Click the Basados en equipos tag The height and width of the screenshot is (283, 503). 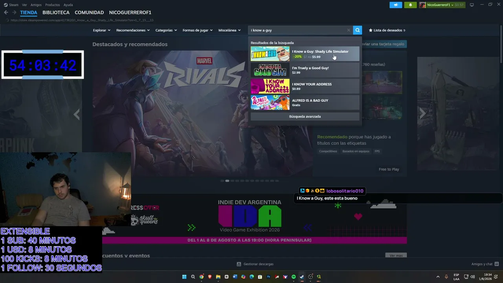pyautogui.click(x=356, y=151)
